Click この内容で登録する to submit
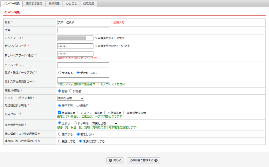The height and width of the screenshot is (167, 269). click(x=143, y=160)
